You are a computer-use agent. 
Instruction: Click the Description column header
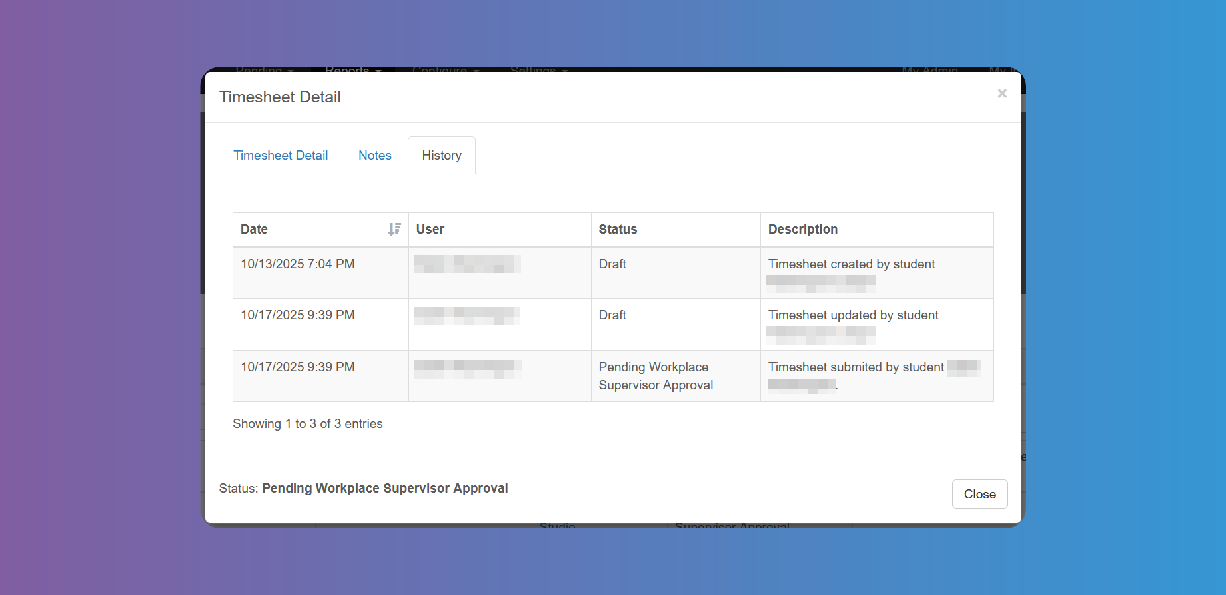(877, 229)
